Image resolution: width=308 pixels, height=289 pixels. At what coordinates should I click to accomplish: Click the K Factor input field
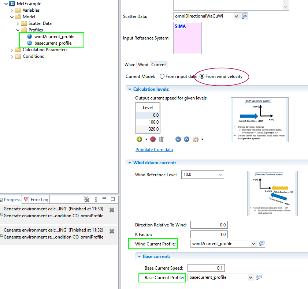[209, 234]
